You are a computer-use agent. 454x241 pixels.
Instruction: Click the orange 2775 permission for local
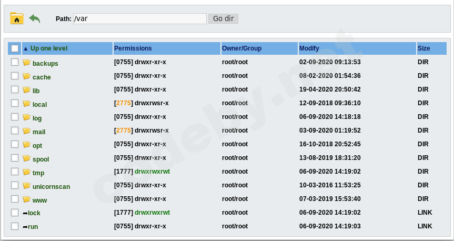pyautogui.click(x=124, y=103)
